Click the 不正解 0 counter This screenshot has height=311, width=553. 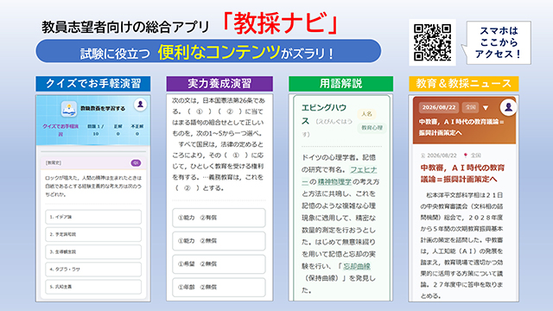(x=137, y=130)
